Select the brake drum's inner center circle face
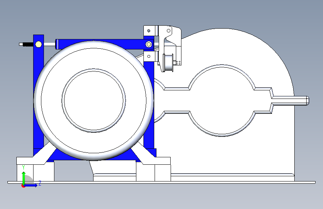Image resolution: width=323 pixels, height=209 pixels. (94, 100)
